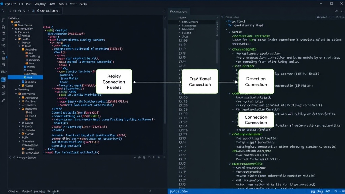Collapse the green 'connection' section chevron near the bottom right

230,164
